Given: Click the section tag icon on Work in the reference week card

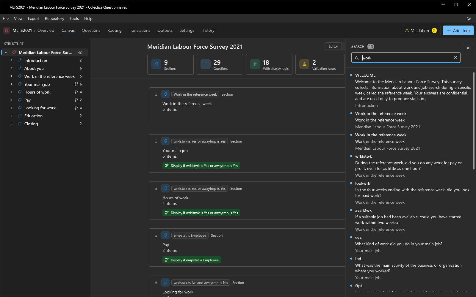Looking at the screenshot, I should point(165,94).
